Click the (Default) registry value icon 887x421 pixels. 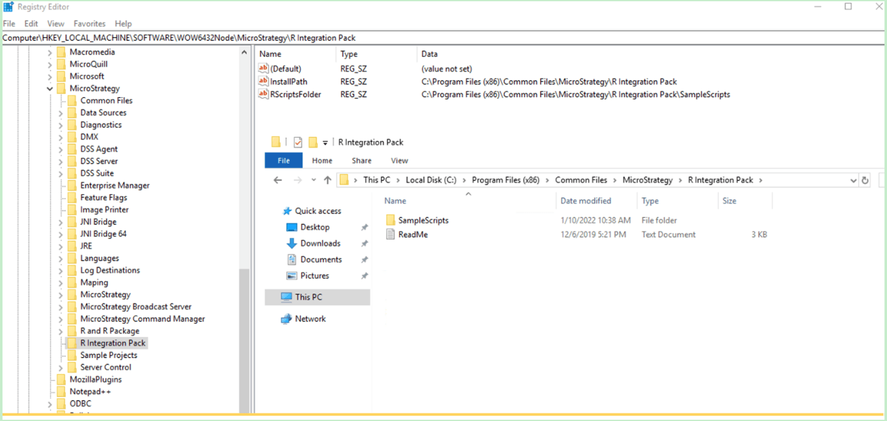tap(263, 69)
